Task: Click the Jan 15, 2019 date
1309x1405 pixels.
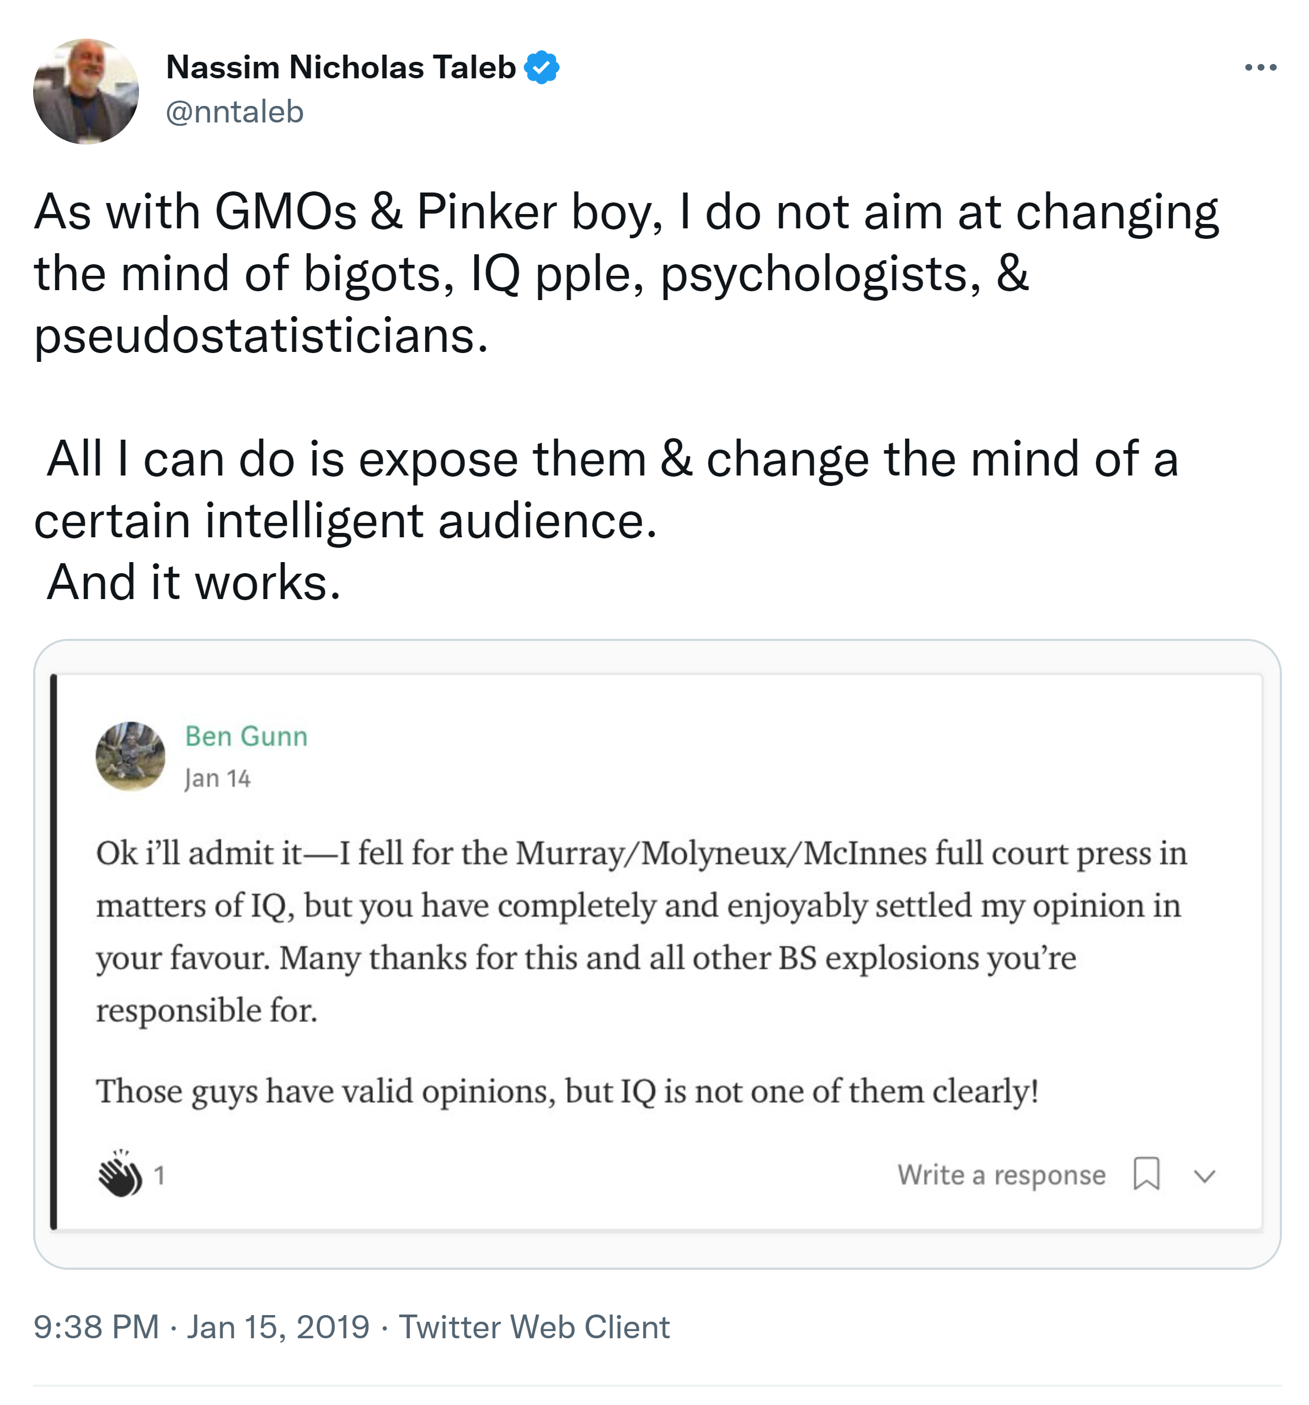Action: pos(278,1327)
